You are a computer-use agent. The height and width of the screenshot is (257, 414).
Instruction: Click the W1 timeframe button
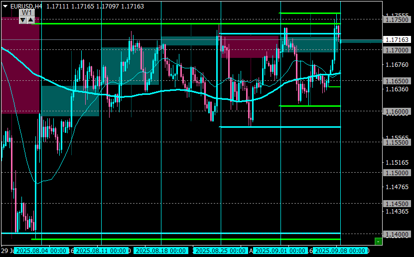pyautogui.click(x=27, y=13)
